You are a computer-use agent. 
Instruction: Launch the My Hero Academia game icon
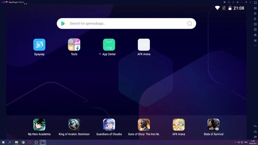(40, 124)
